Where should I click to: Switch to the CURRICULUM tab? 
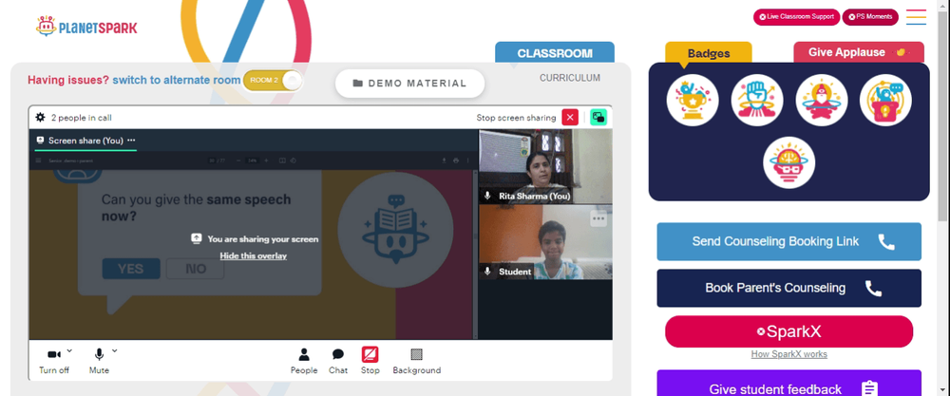(x=569, y=78)
